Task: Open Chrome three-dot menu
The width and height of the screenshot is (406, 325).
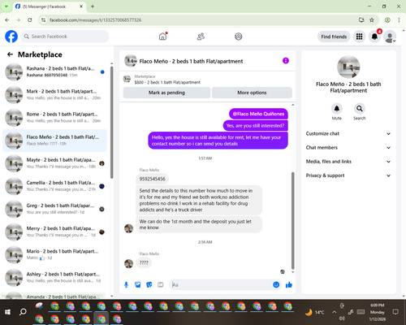Action: click(x=399, y=20)
